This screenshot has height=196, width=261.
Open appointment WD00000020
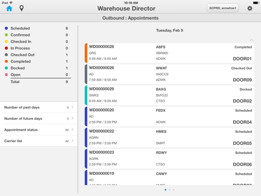pos(170,117)
